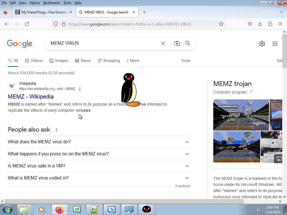287x215 pixels.
Task: Open the Windows Start button
Action: [x=7, y=209]
